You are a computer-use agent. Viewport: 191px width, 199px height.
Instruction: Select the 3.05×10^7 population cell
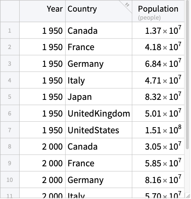pyautogui.click(x=158, y=146)
